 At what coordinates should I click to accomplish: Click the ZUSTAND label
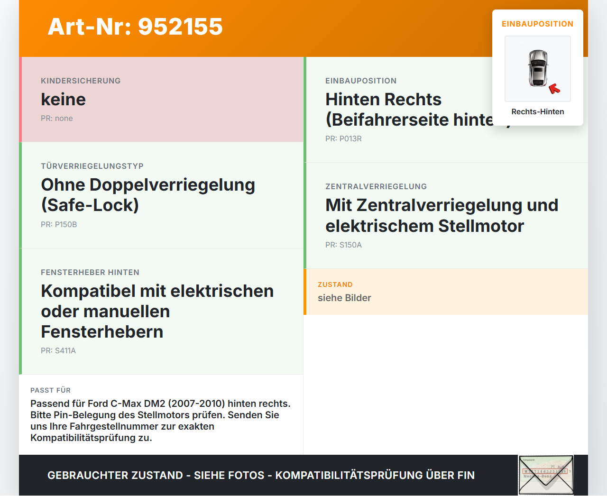335,285
